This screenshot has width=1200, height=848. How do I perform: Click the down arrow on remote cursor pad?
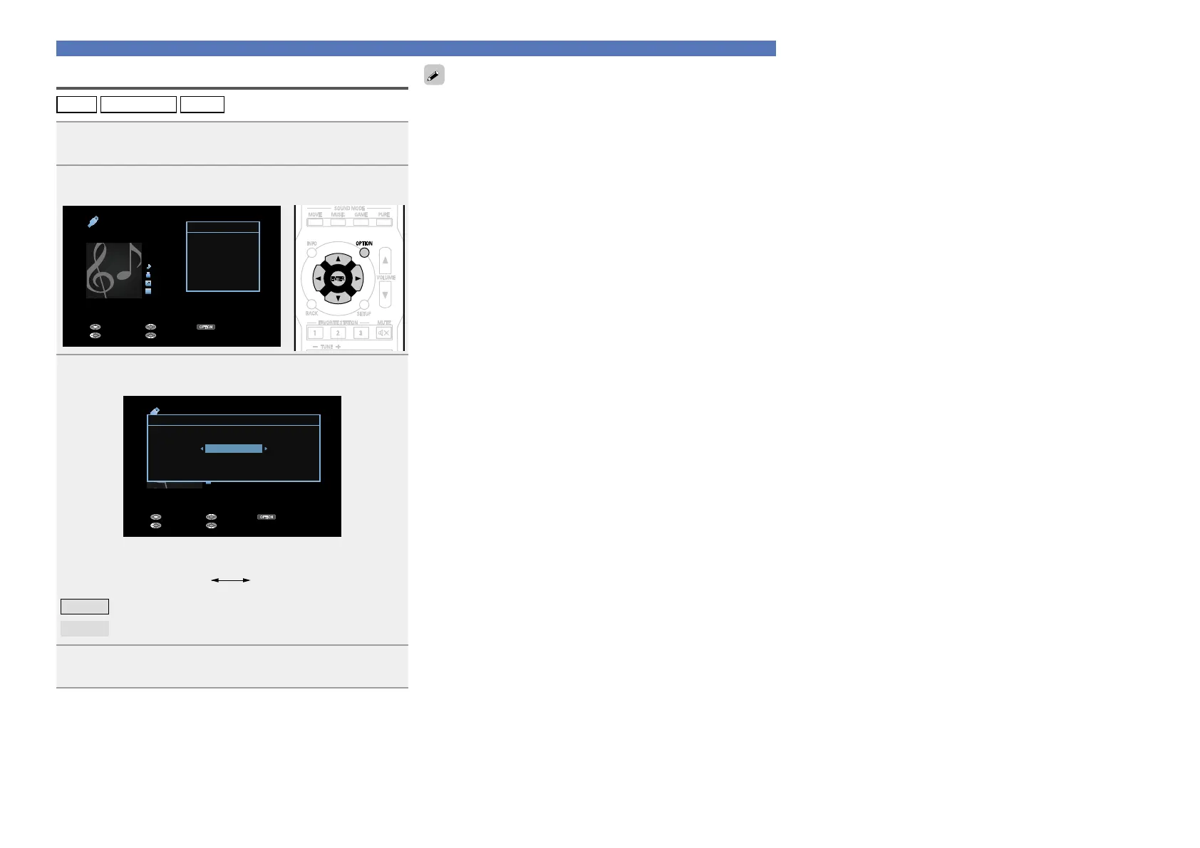tap(338, 298)
